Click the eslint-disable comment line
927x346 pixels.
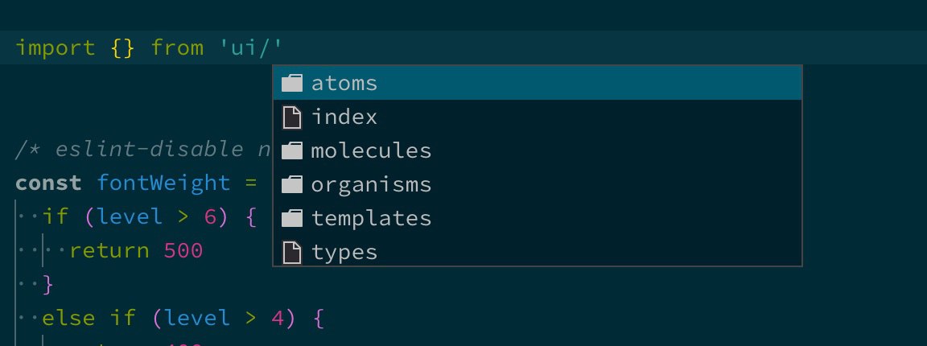click(143, 150)
